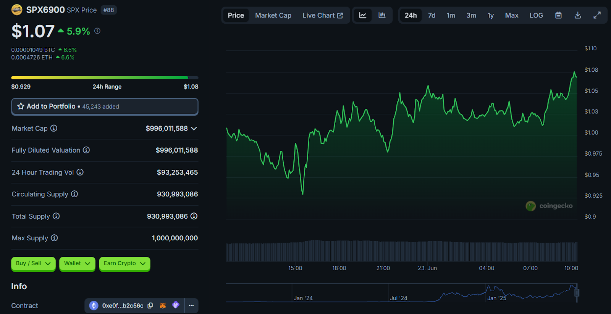Select the Max time range
Viewport: 611px width, 314px height.
point(512,15)
